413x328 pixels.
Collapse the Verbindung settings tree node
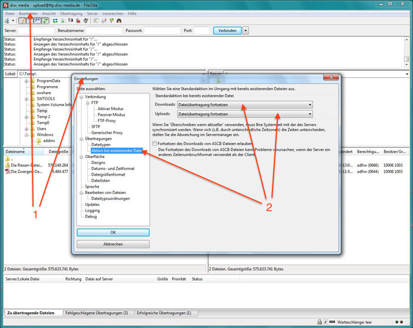pyautogui.click(x=81, y=97)
